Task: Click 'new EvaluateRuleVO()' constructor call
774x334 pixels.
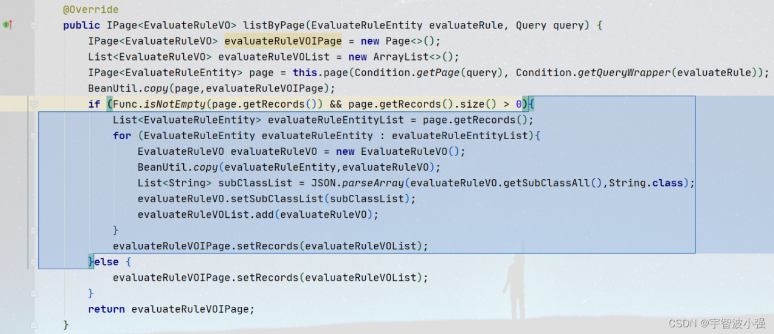Action: pyautogui.click(x=398, y=151)
